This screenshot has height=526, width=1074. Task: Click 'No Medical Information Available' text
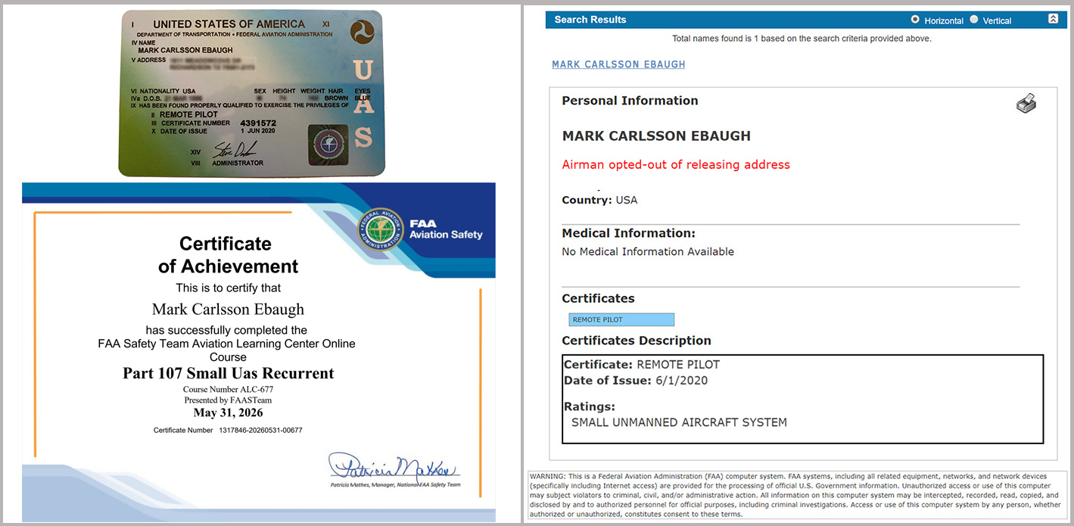(648, 252)
